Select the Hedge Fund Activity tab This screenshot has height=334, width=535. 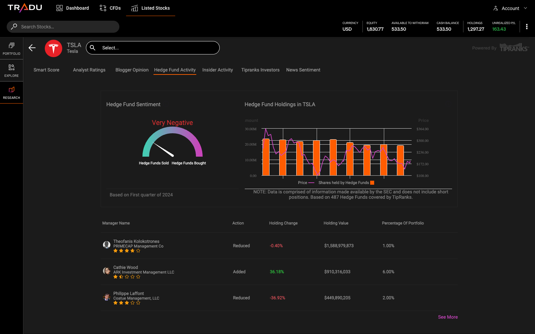[x=175, y=70]
